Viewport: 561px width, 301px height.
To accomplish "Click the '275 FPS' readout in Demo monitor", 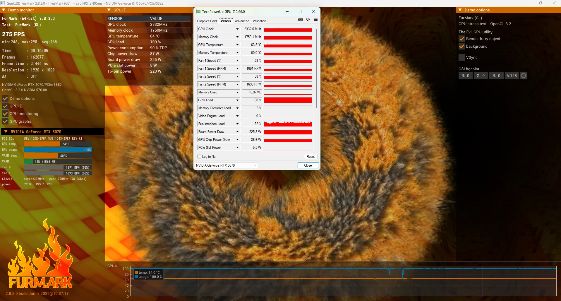I will [x=13, y=34].
